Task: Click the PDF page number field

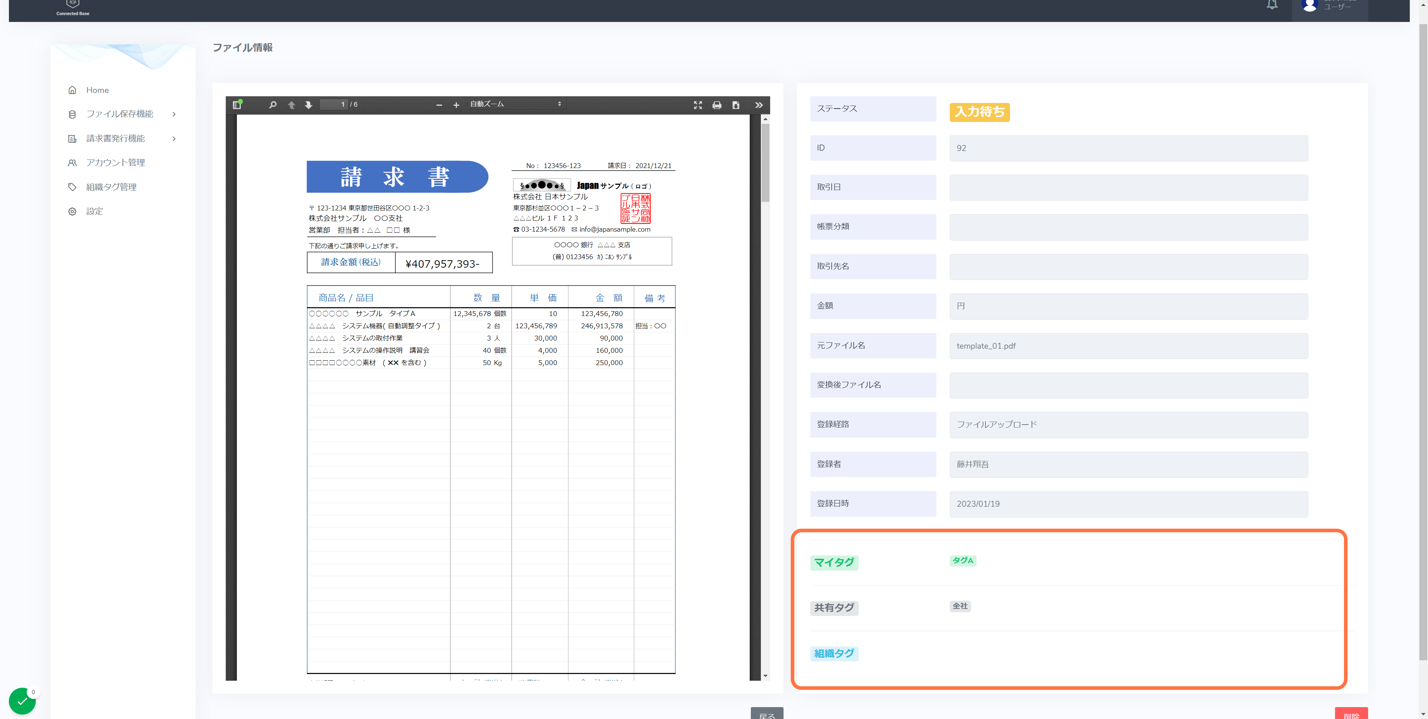Action: [x=334, y=104]
